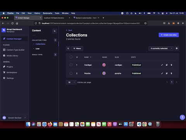Open the Filters button
Image resolution: width=186 pixels, height=140 pixels.
click(x=77, y=49)
